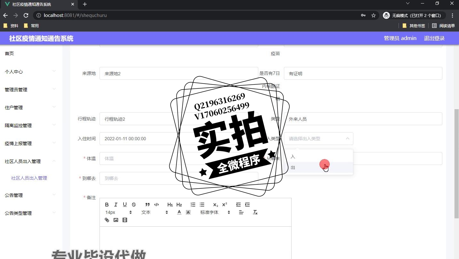
Task: Apply Heading 2 style
Action: [x=179, y=205]
